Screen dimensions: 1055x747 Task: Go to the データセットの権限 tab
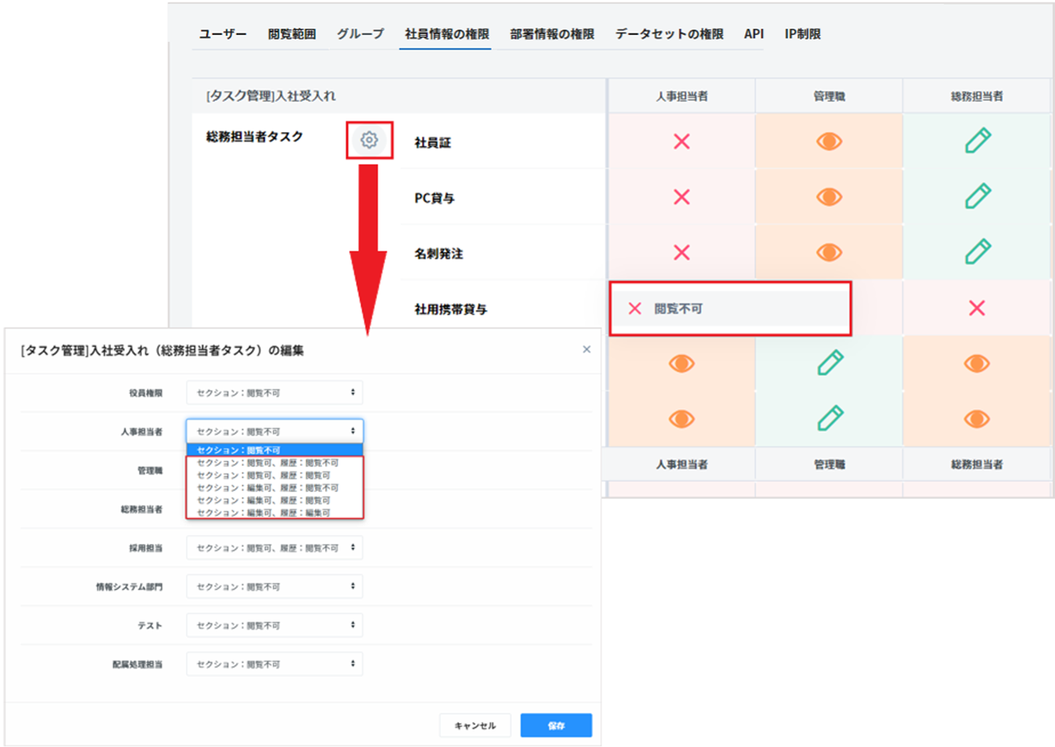[669, 34]
